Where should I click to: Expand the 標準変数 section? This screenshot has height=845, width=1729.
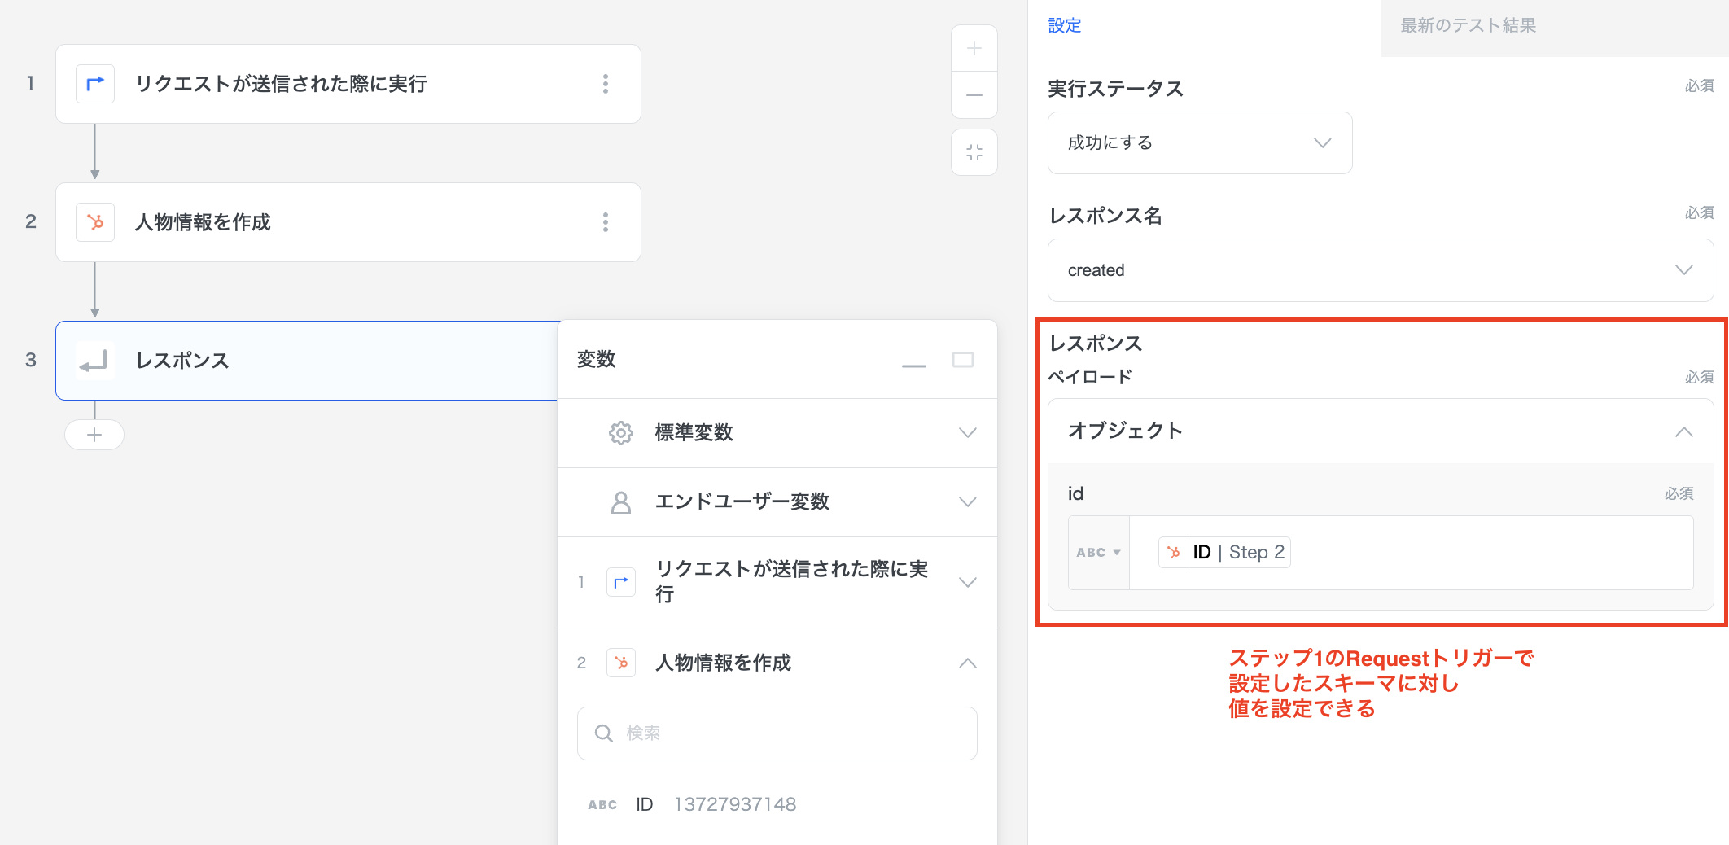(x=967, y=433)
